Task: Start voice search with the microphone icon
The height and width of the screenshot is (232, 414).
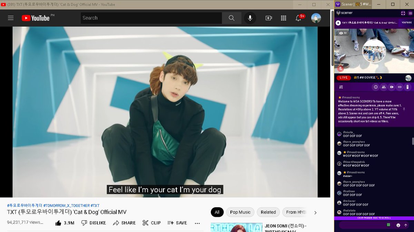Action: coord(250,18)
